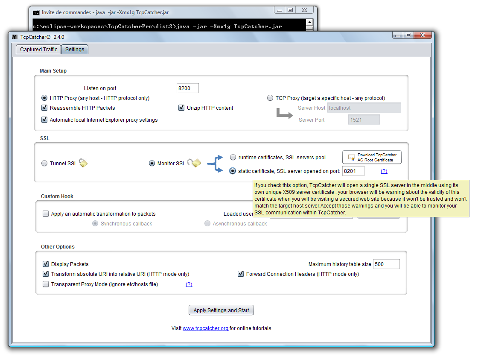The width and height of the screenshot is (478, 357).
Task: Click the "Maximum history table size" label
Action: coord(340,264)
